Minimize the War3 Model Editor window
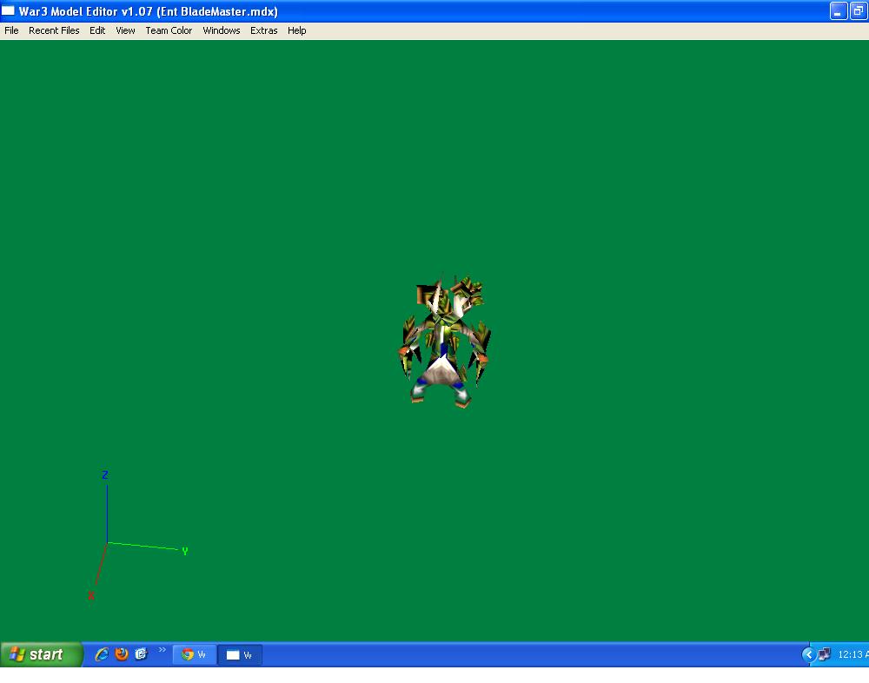 pyautogui.click(x=838, y=11)
